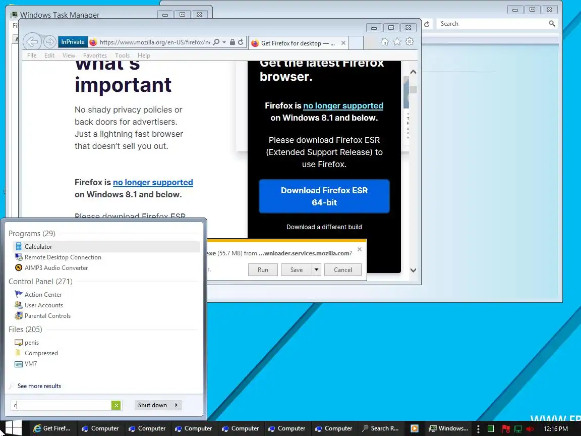Click the muted volume tray icon

pyautogui.click(x=530, y=428)
